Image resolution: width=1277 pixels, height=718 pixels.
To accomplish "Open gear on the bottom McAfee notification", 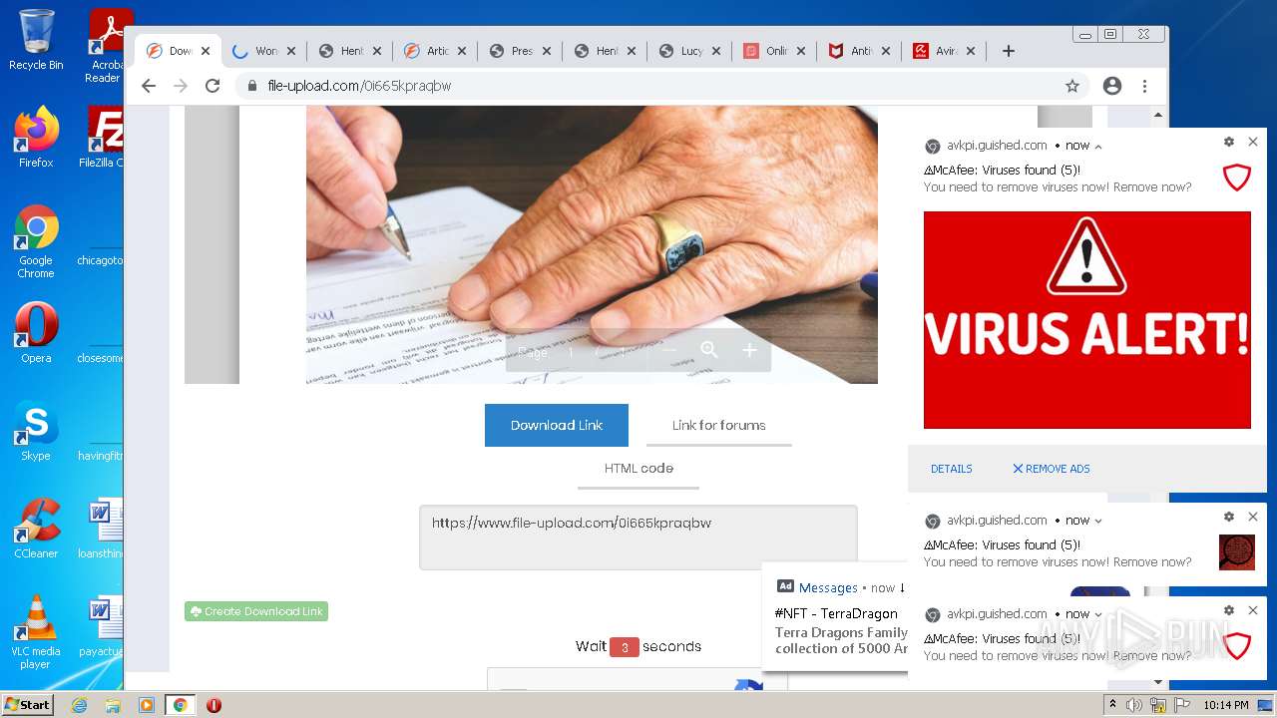I will point(1229,610).
